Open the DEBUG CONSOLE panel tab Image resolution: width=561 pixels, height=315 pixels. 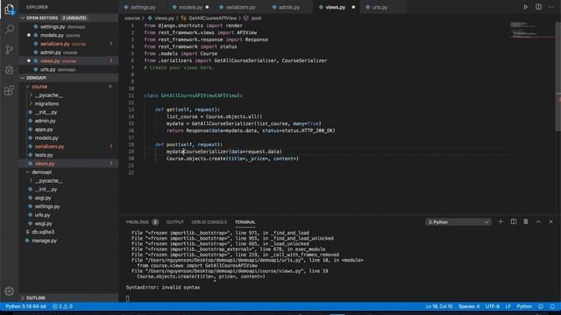209,222
